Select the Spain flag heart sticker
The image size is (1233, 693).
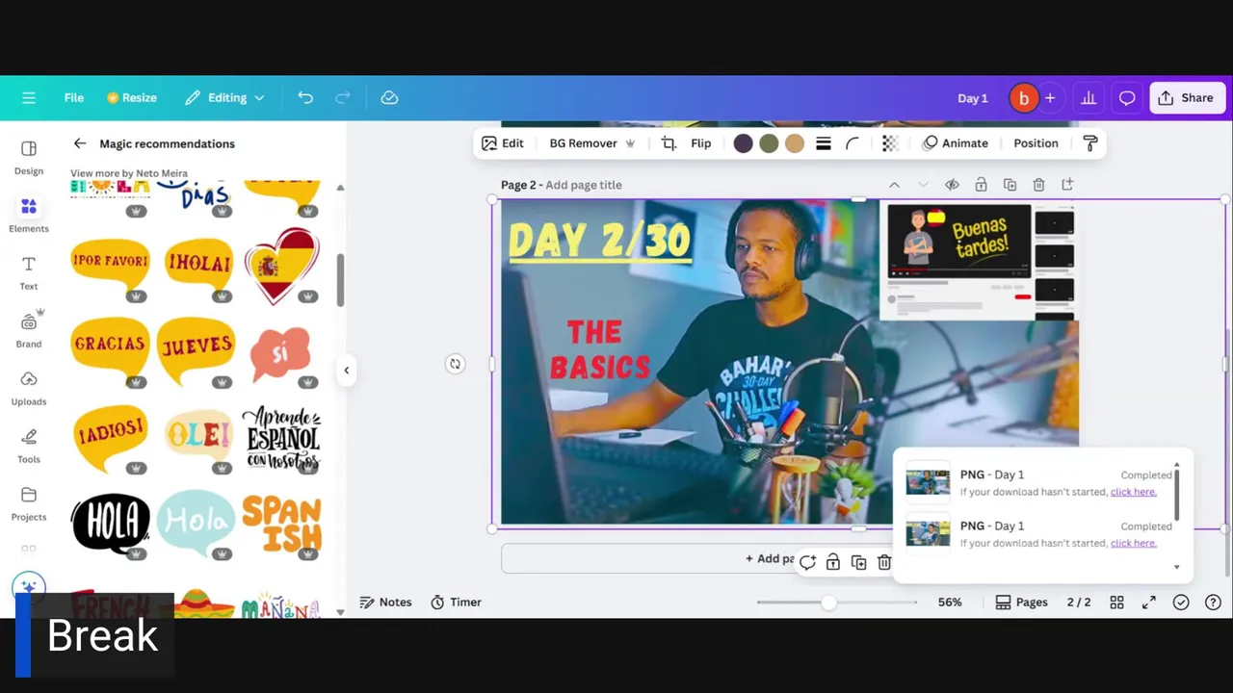tap(280, 267)
